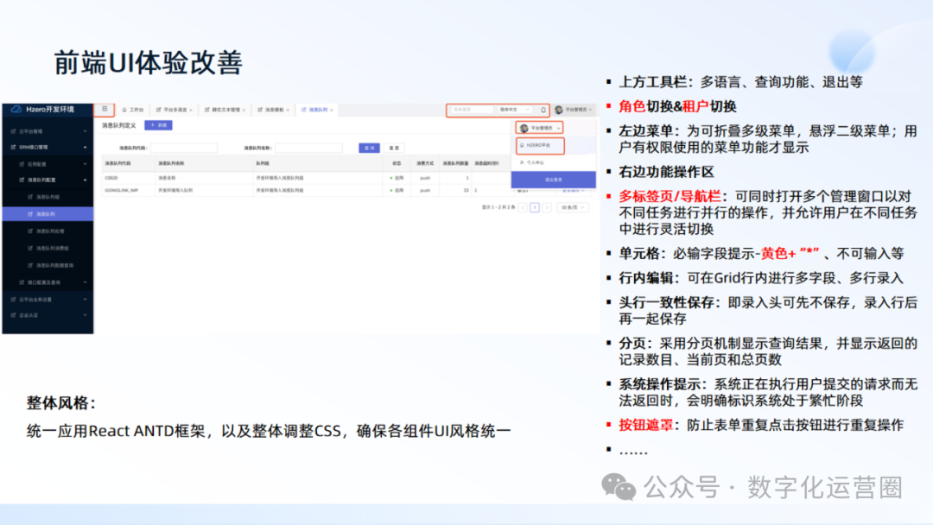Close the 消息模板 tab
The width and height of the screenshot is (933, 525).
click(x=288, y=110)
